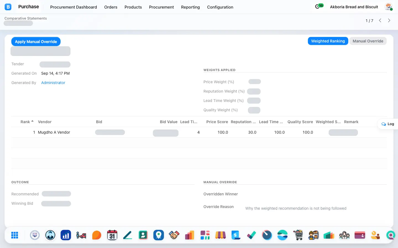Open the Procurement menu in the top bar
This screenshot has width=398, height=248.
point(161,7)
